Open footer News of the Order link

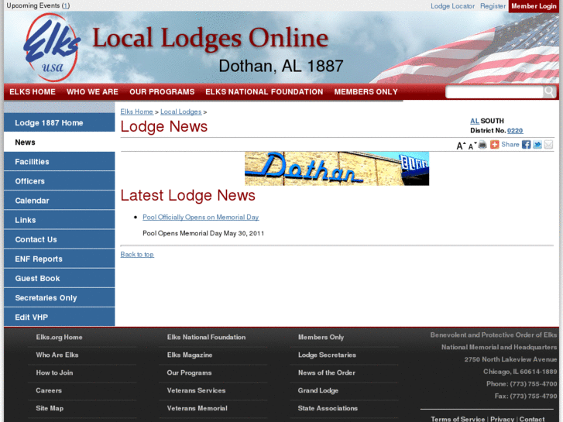click(326, 372)
